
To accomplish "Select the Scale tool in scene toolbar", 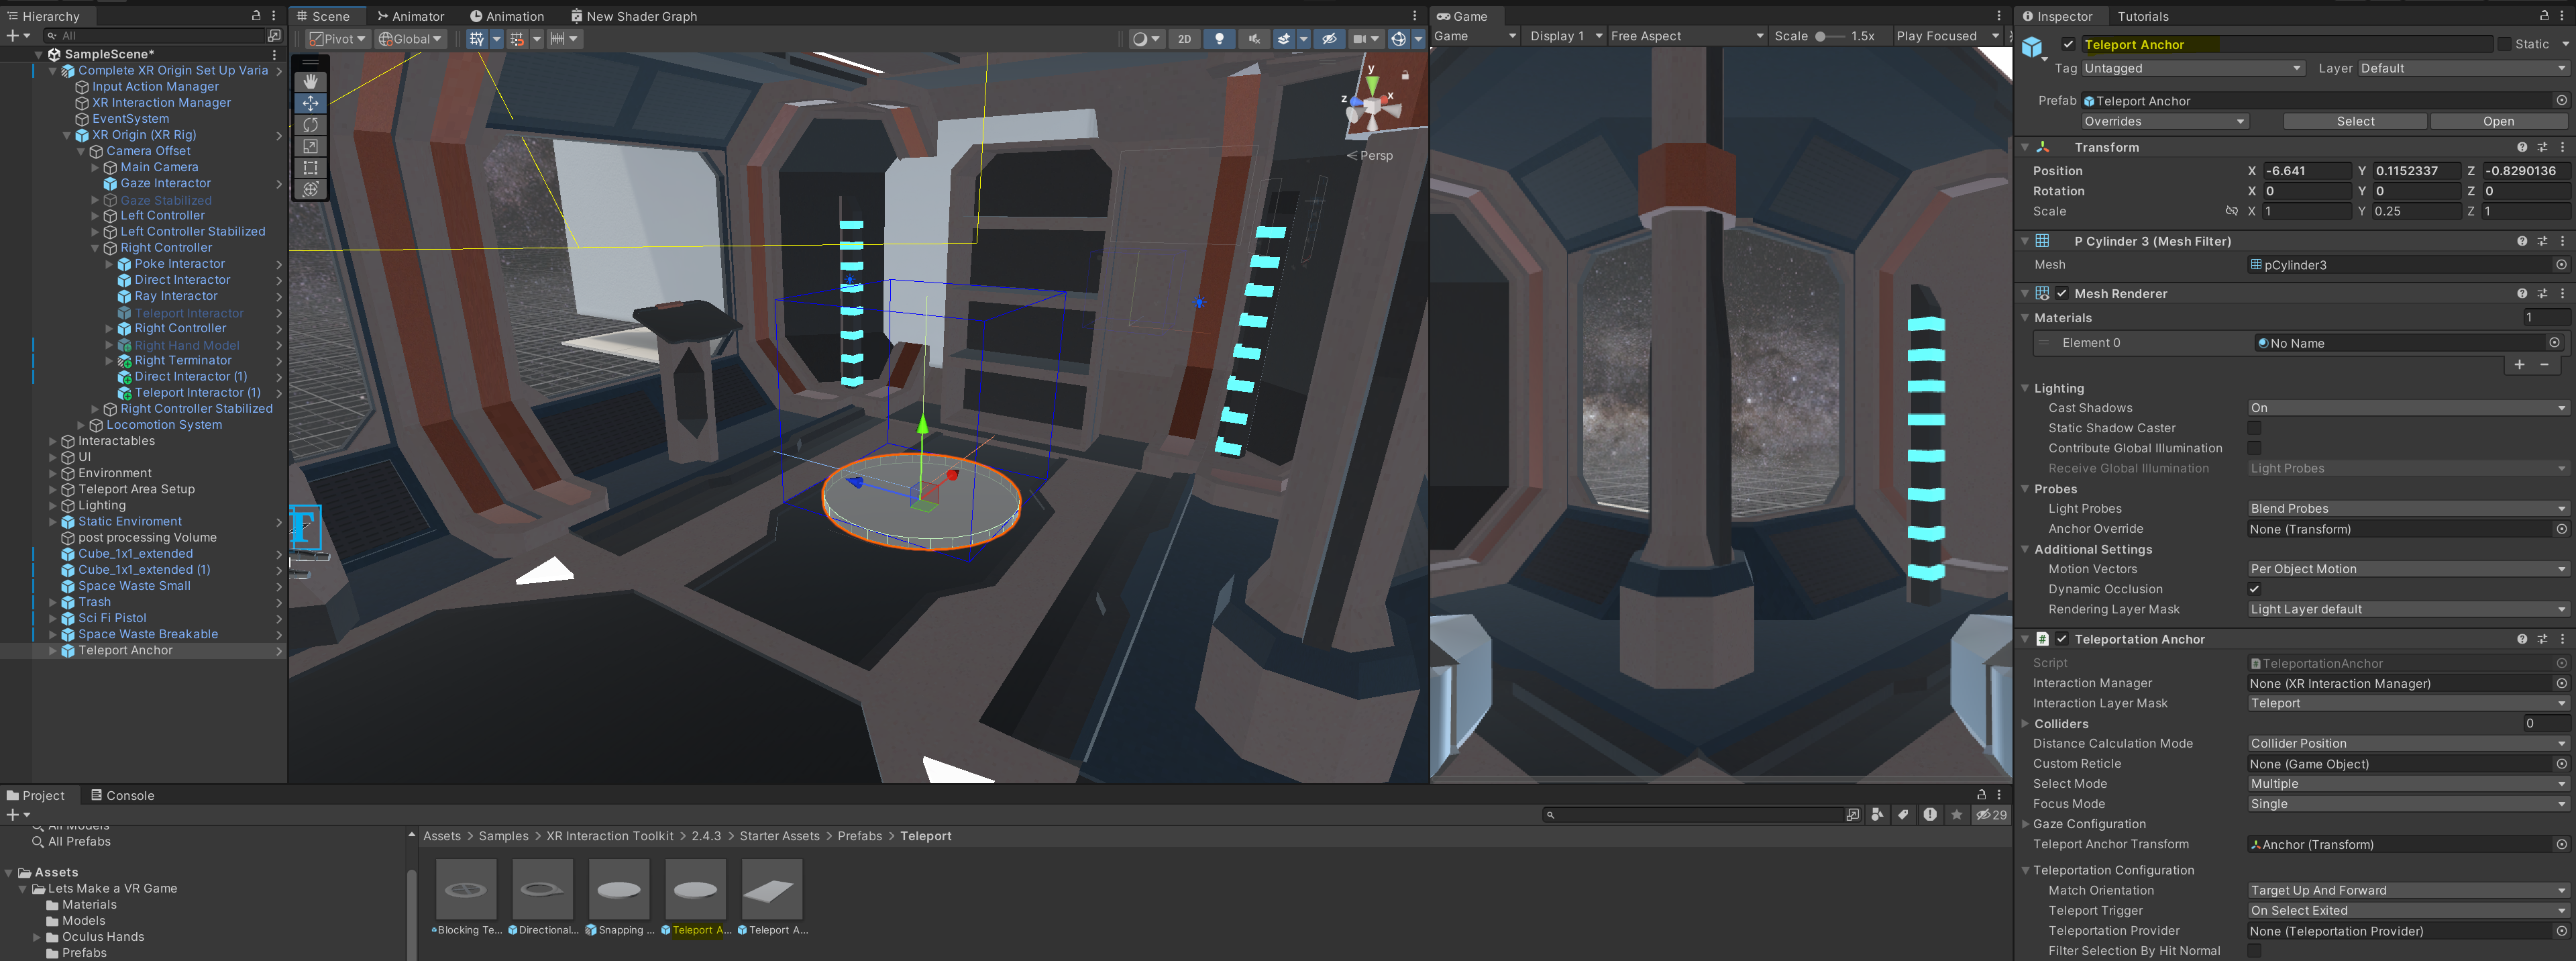I will [310, 146].
